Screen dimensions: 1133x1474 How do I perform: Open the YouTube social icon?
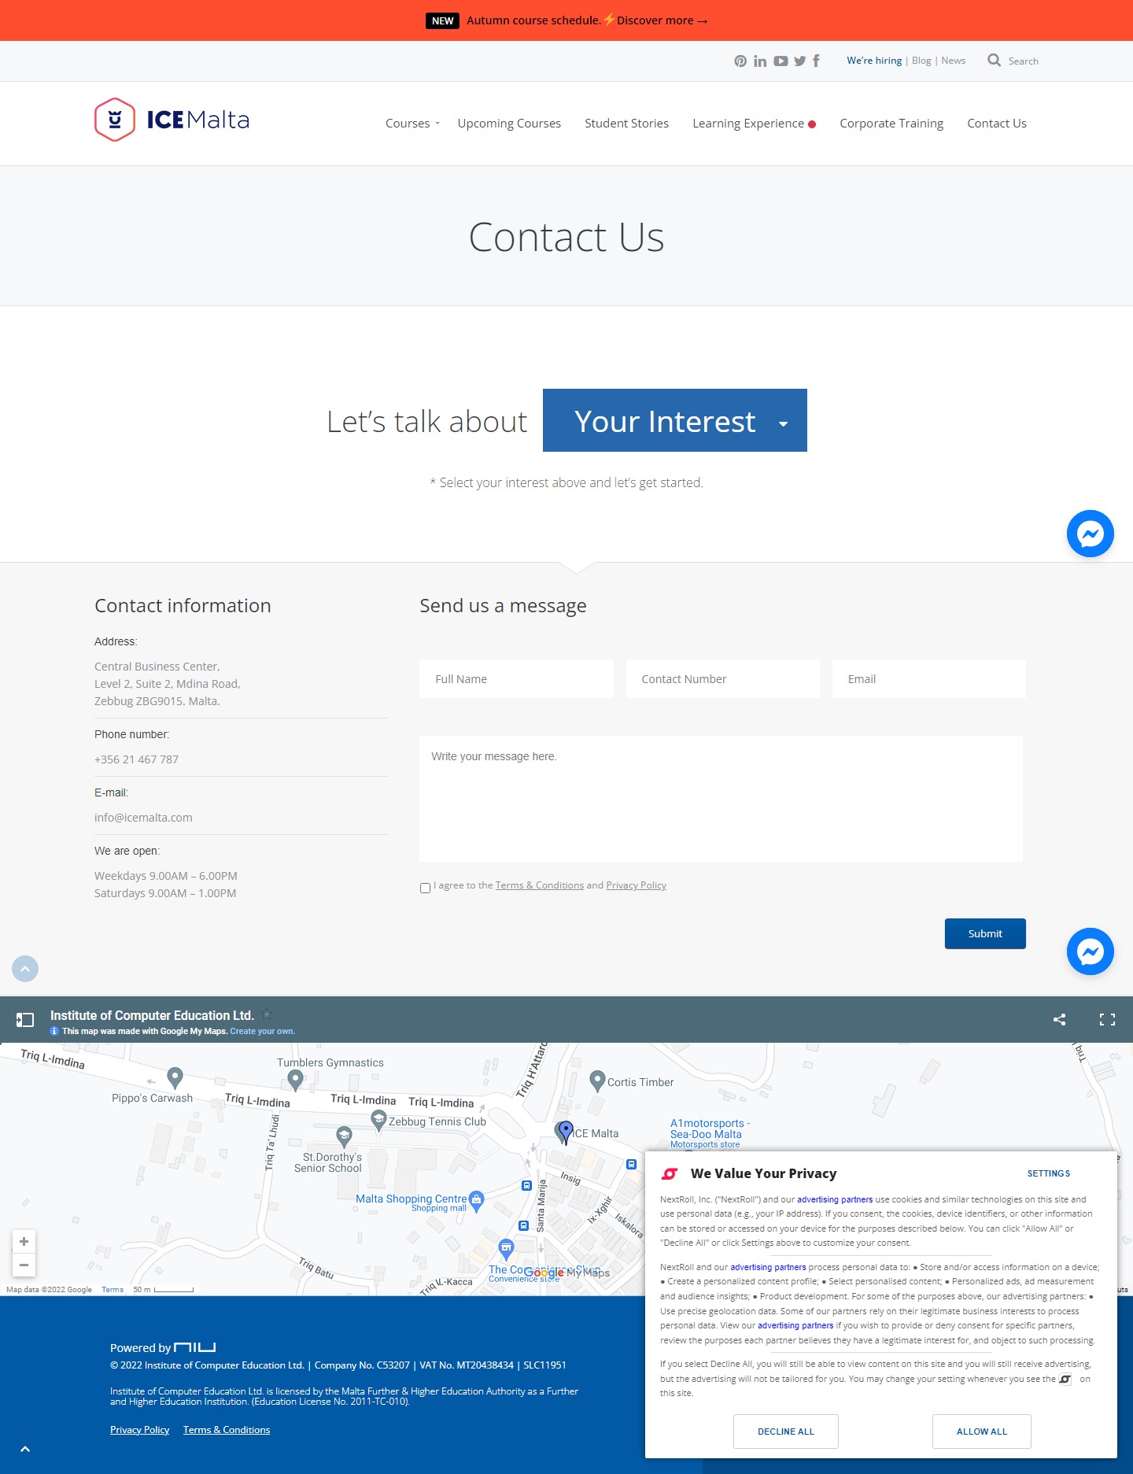[781, 61]
